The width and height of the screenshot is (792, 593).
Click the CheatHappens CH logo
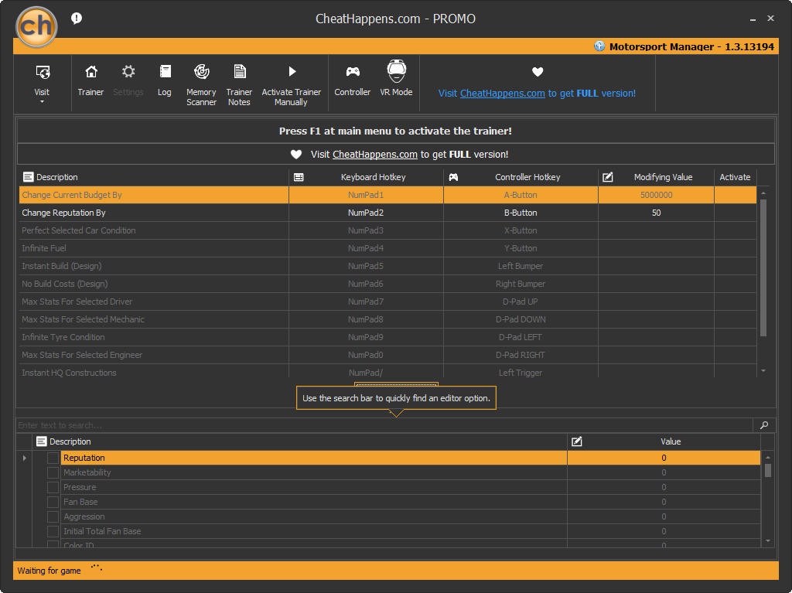36,26
